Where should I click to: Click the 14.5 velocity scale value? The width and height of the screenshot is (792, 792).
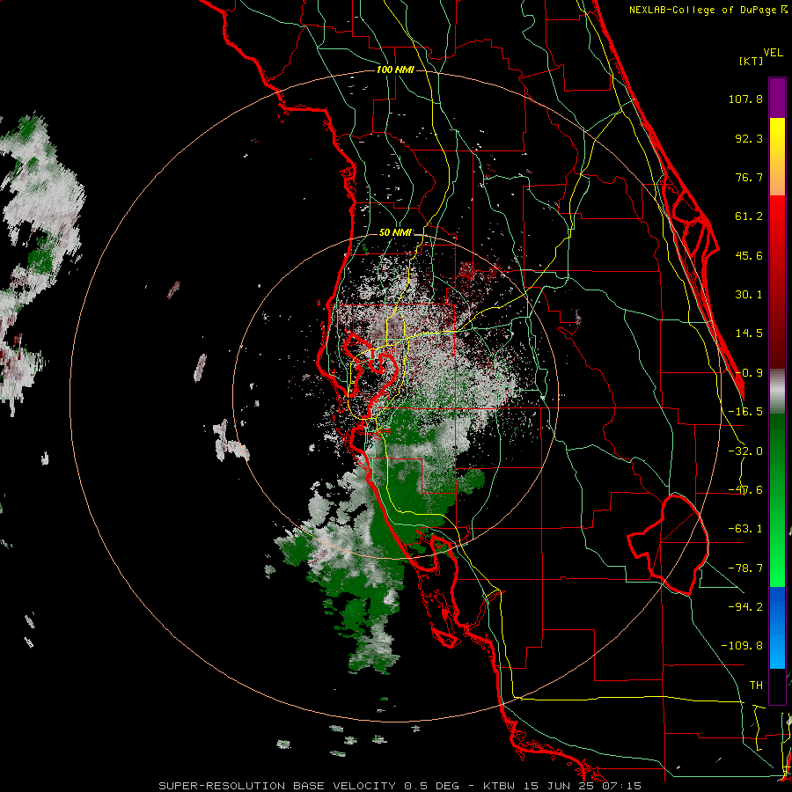749,334
